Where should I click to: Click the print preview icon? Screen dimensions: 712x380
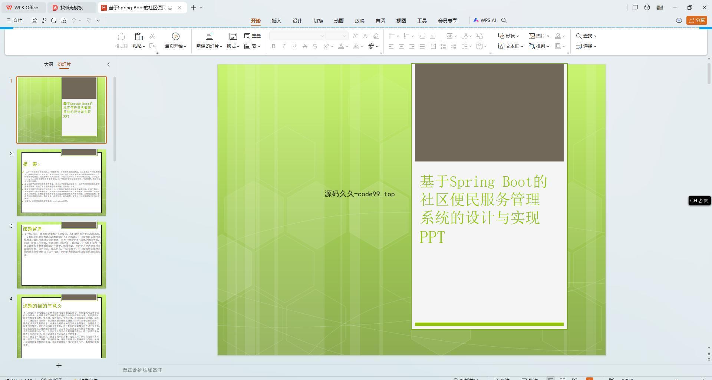tap(63, 20)
